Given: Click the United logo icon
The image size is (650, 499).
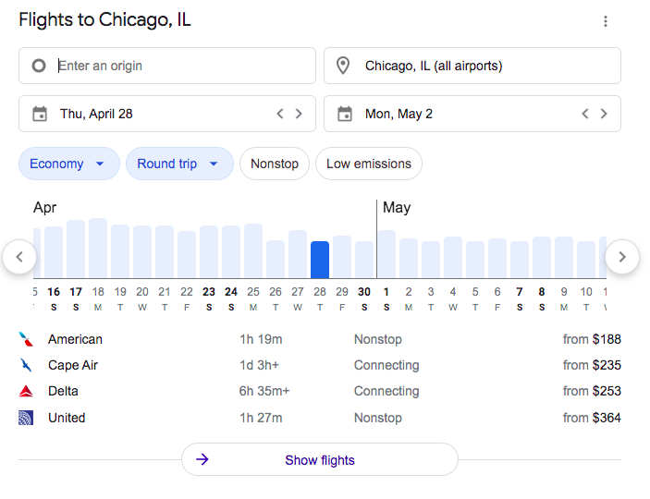Looking at the screenshot, I should pos(26,418).
